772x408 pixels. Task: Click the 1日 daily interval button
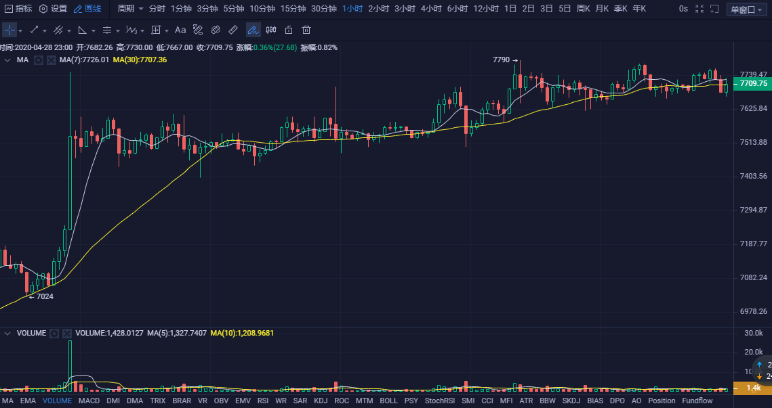[x=510, y=9]
